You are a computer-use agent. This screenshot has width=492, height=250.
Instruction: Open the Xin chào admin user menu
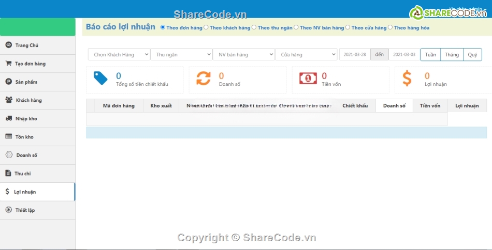pyautogui.click(x=468, y=9)
